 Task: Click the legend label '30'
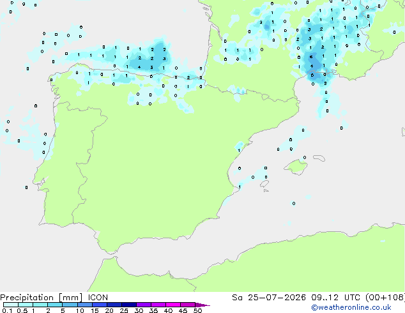[x=139, y=310]
